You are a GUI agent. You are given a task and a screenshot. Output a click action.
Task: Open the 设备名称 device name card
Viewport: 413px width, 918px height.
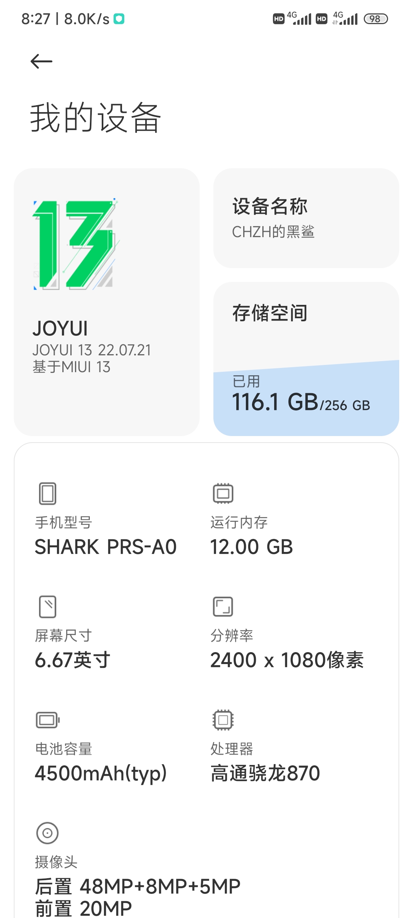point(306,218)
